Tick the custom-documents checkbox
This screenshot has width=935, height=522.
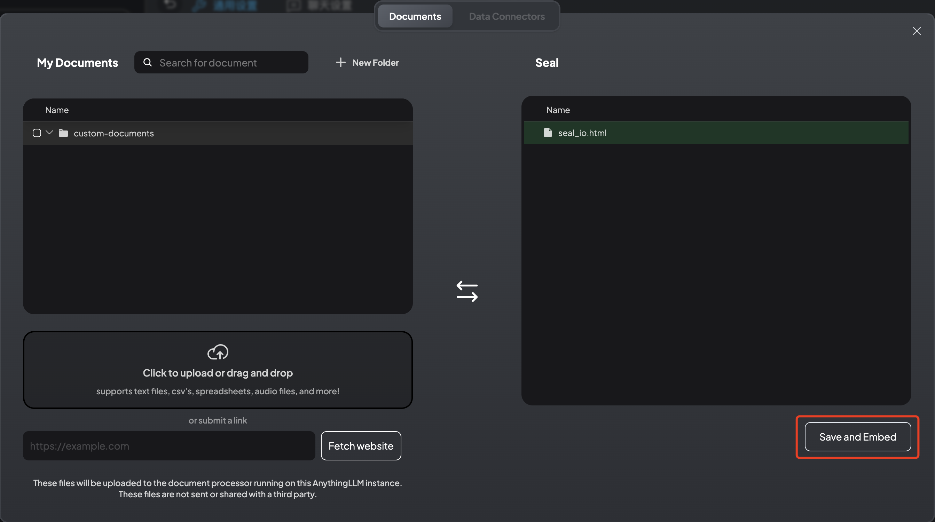coord(37,133)
